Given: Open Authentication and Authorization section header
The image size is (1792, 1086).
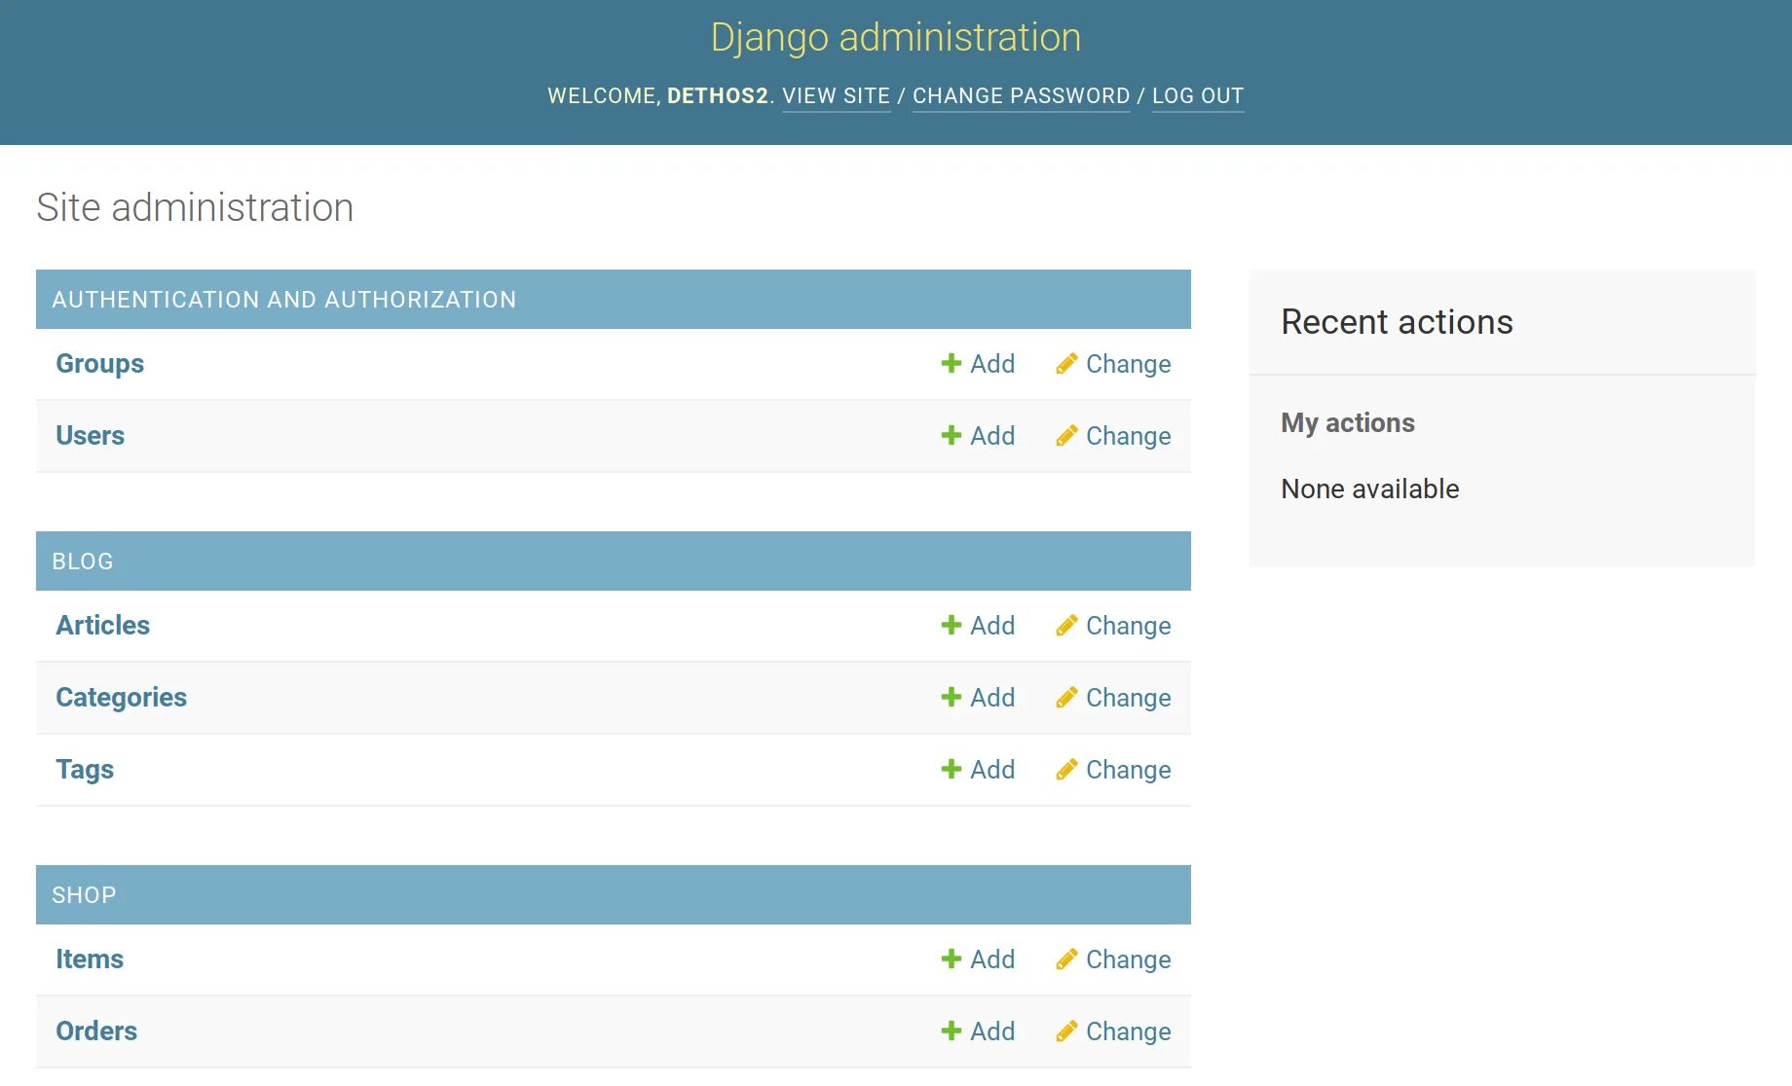Looking at the screenshot, I should click(284, 300).
